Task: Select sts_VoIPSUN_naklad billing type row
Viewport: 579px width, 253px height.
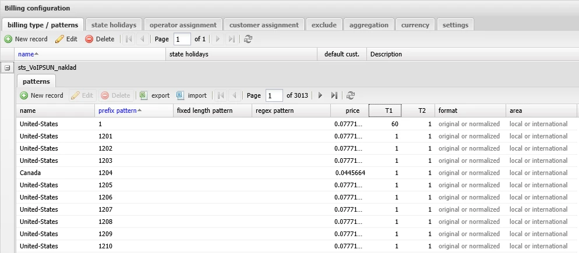Action: click(296, 68)
